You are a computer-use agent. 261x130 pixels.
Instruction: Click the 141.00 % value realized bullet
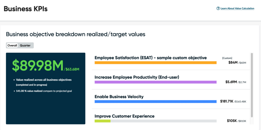tap(44, 91)
